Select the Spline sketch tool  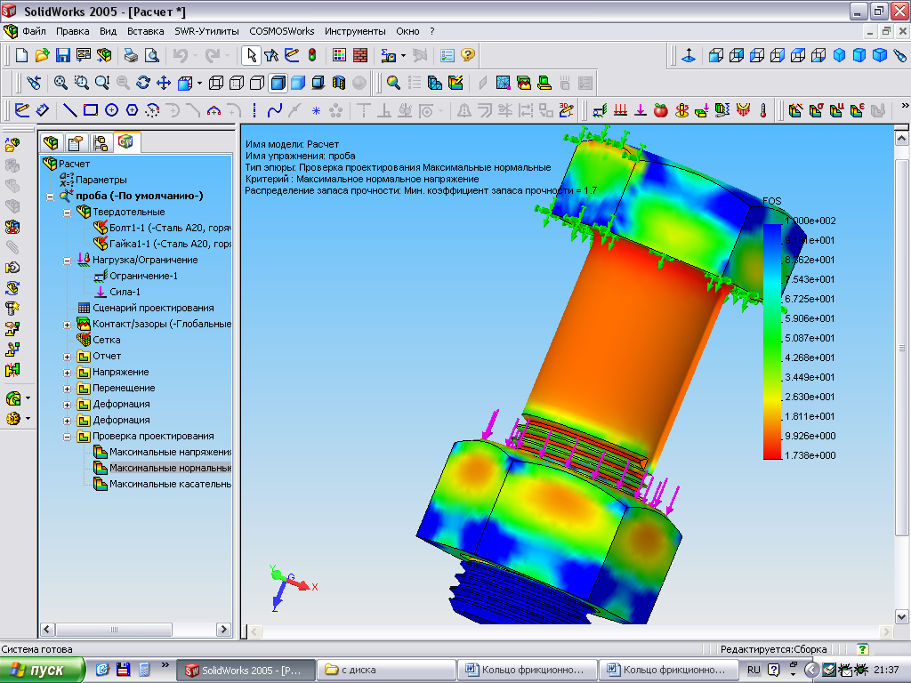274,109
